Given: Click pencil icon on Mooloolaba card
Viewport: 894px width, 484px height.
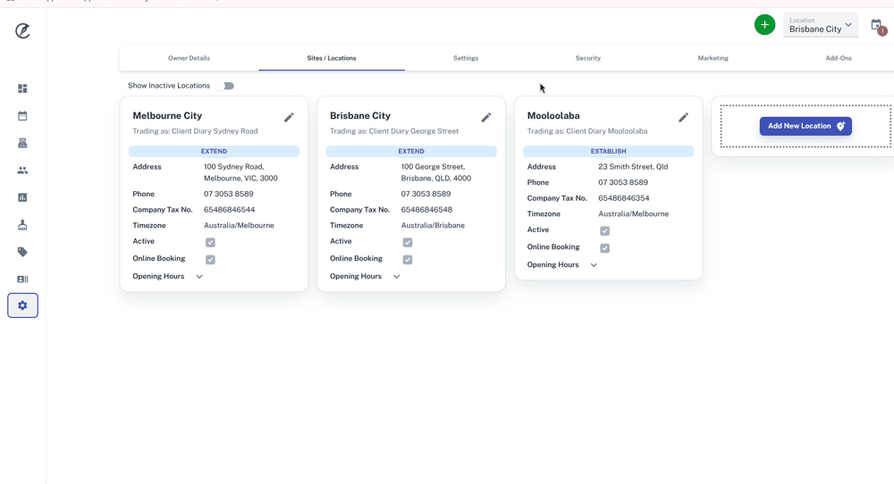Looking at the screenshot, I should click(683, 118).
